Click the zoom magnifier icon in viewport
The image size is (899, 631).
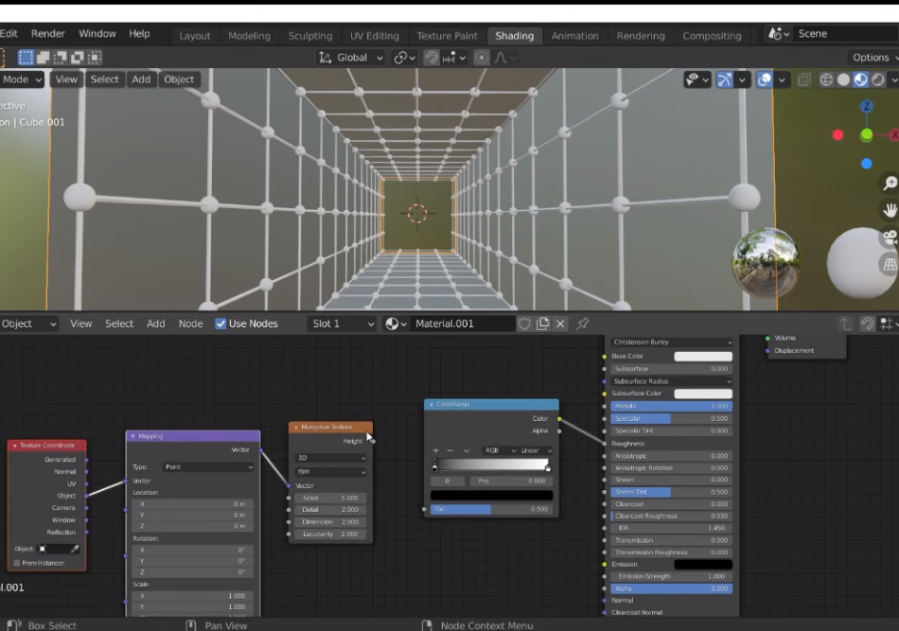click(890, 183)
